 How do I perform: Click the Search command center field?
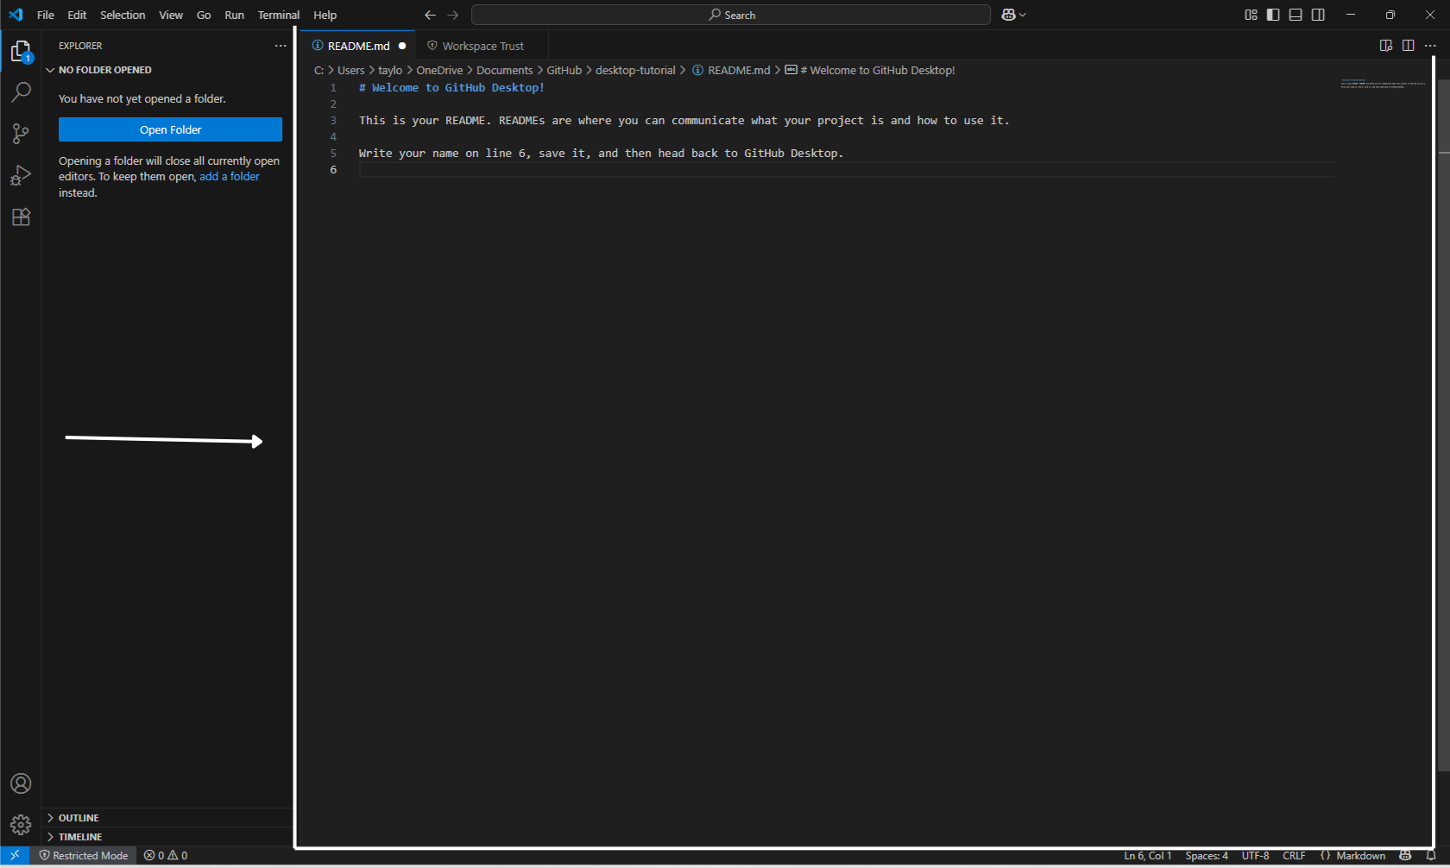click(x=731, y=15)
